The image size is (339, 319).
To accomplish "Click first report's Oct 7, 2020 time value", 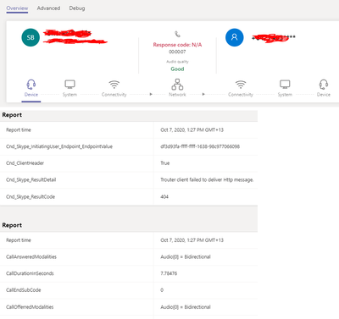I will click(192, 130).
